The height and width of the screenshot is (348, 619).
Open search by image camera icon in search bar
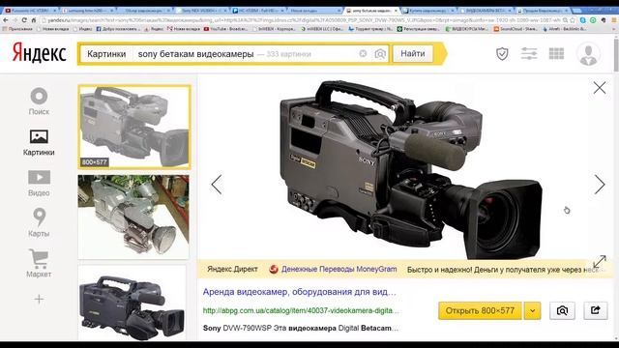(x=380, y=54)
